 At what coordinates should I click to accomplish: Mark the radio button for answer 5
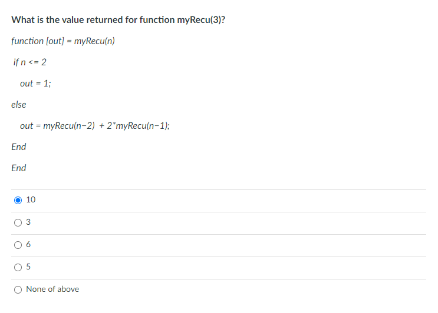(18, 267)
